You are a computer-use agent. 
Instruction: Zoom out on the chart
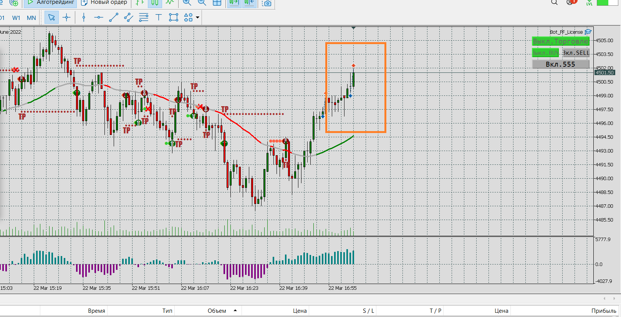point(202,3)
